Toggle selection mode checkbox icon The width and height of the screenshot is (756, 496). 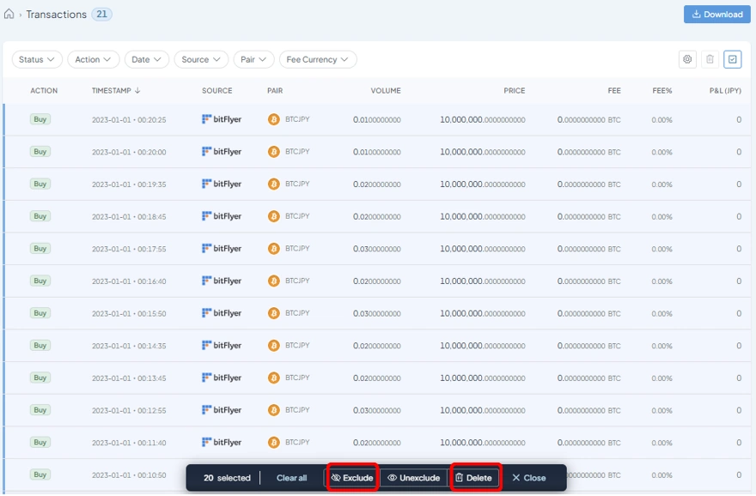tap(732, 59)
